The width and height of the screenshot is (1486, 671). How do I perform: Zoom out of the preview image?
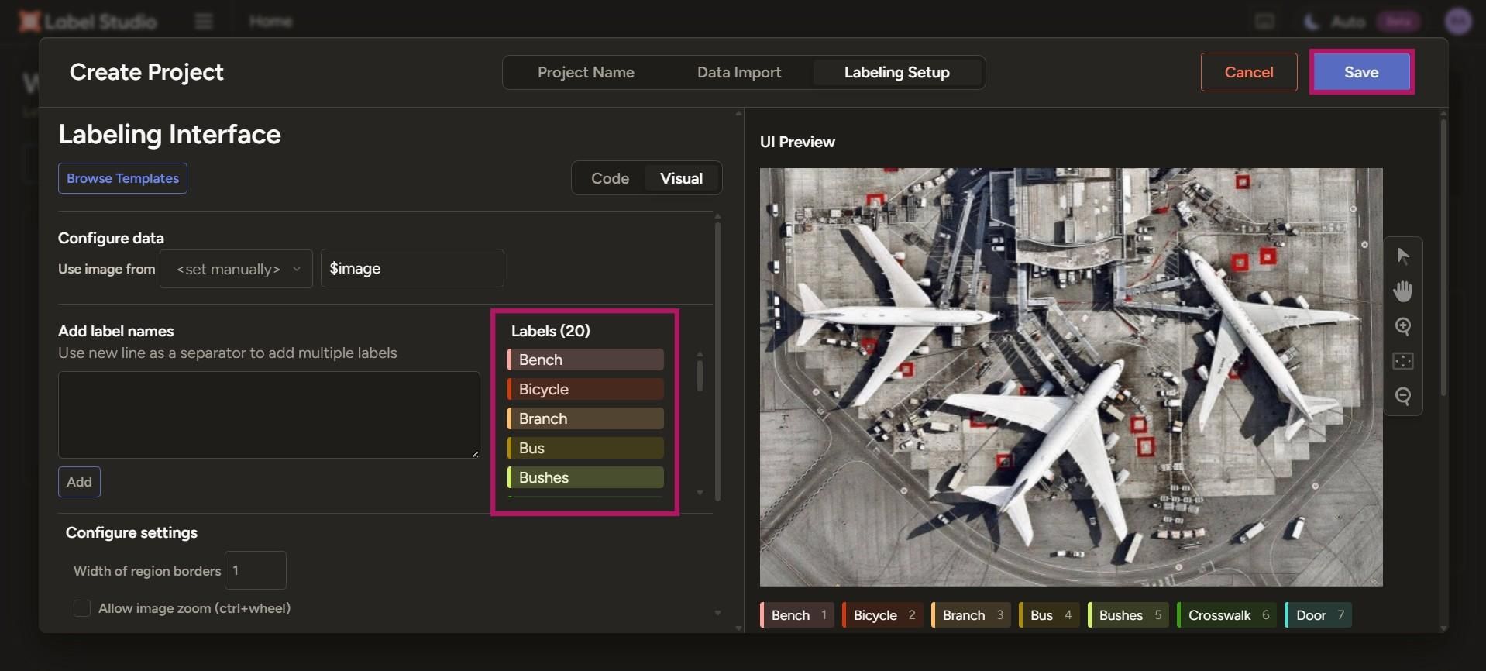pyautogui.click(x=1403, y=396)
